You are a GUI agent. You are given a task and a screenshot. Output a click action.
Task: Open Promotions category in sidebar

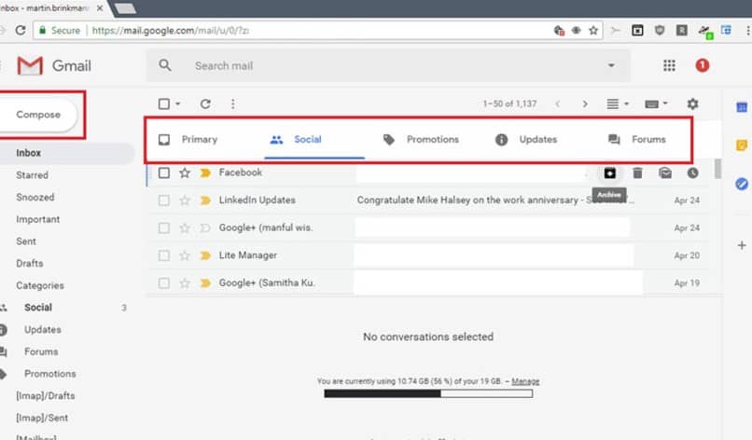point(49,374)
